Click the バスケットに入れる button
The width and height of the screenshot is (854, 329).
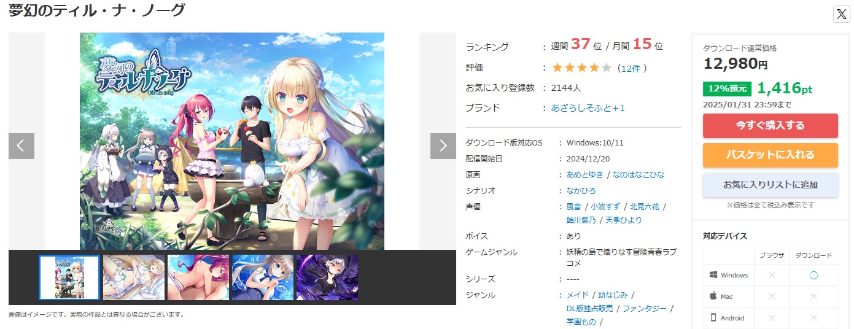(x=770, y=155)
